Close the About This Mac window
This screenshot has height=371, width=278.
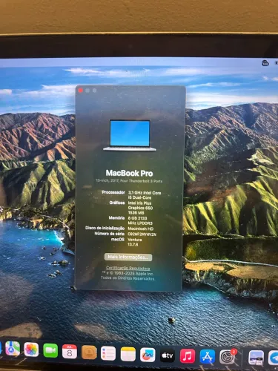[x=80, y=91]
